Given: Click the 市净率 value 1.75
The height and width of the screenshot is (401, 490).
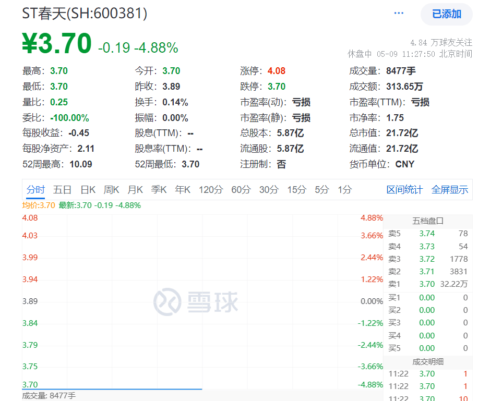Looking at the screenshot, I should 395,118.
